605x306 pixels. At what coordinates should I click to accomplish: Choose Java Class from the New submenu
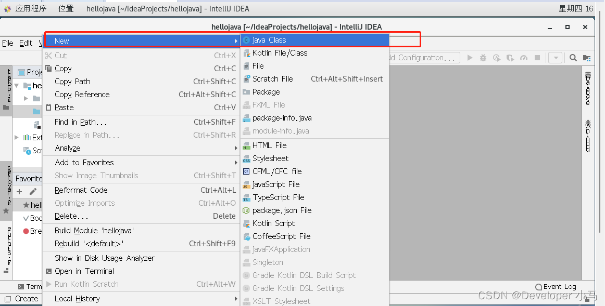coord(314,40)
